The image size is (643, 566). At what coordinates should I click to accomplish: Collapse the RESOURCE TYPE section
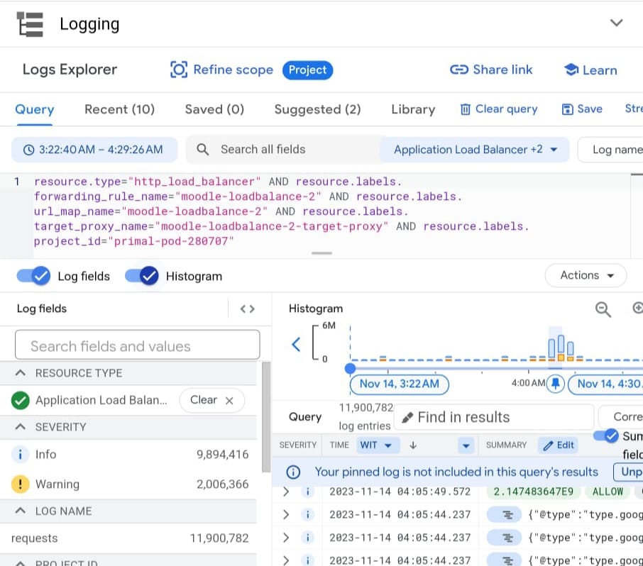tap(20, 373)
